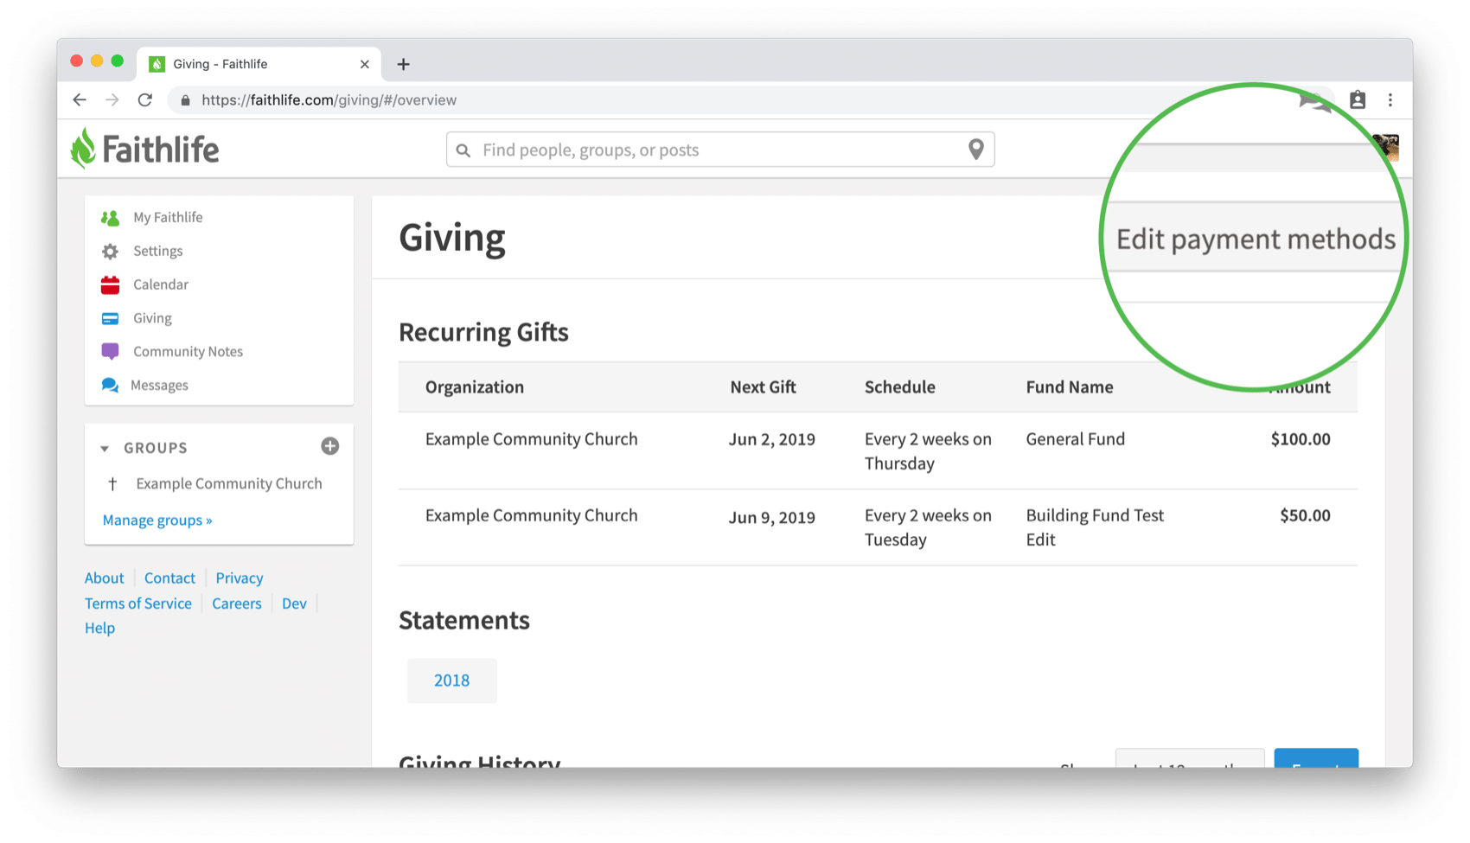Open the browser three-dot menu
This screenshot has width=1470, height=843.
point(1390,100)
